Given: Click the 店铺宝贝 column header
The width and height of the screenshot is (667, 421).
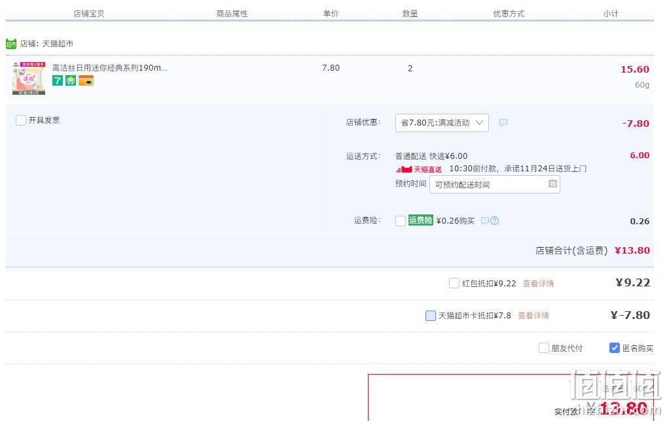Looking at the screenshot, I should [x=89, y=14].
